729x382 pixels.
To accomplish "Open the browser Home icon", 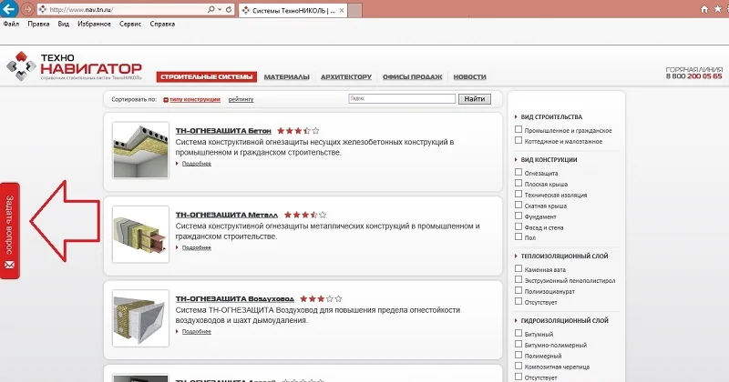I will 704,9.
